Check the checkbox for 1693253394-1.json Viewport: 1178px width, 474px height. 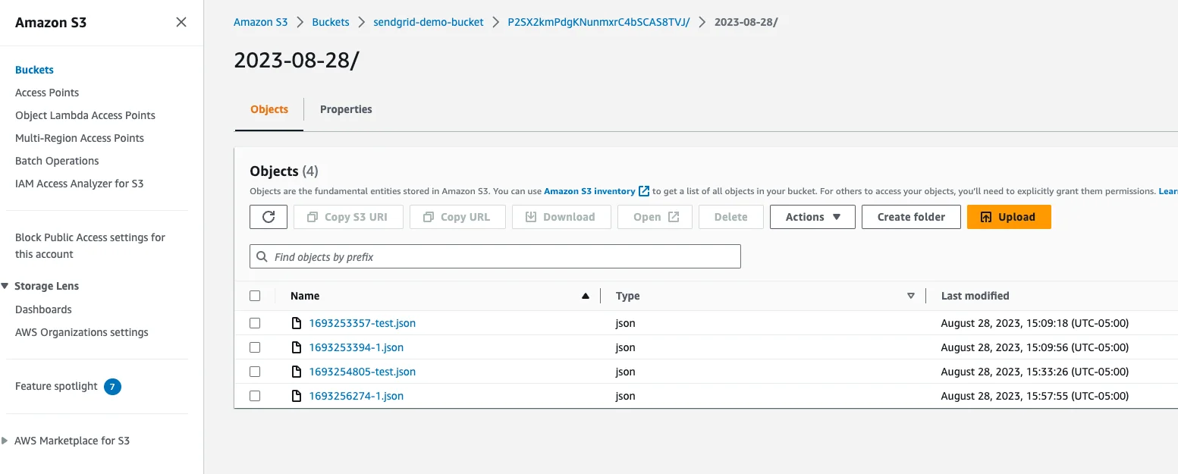[x=255, y=347]
